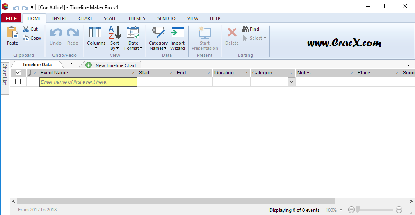This screenshot has width=415, height=215.
Task: Open the VIEW ribbon tab
Action: [193, 18]
